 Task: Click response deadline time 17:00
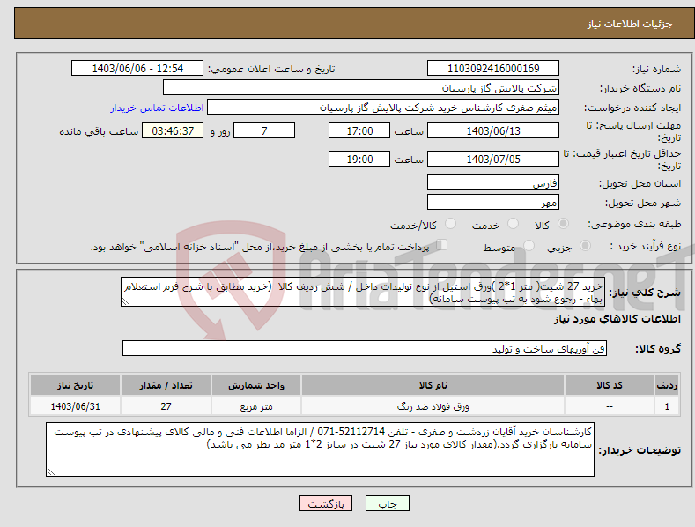point(359,130)
